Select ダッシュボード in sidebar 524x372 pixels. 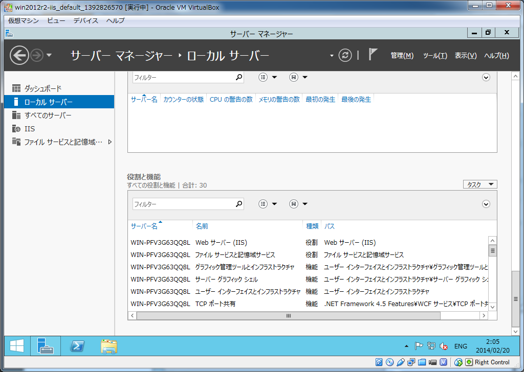click(59, 88)
